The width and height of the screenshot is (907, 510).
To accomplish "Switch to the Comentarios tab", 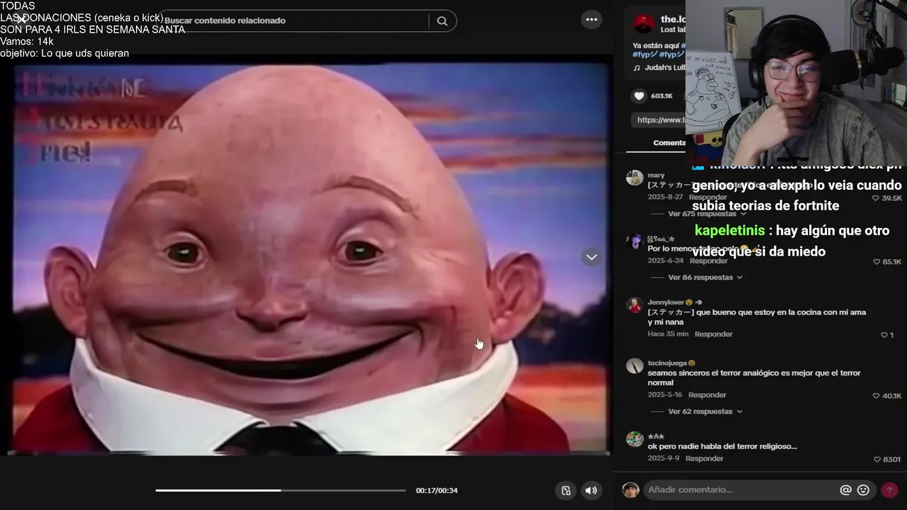I will coord(669,142).
